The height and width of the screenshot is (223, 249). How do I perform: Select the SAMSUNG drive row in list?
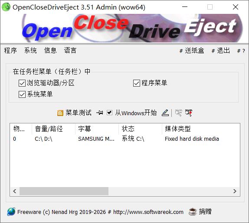coord(124,139)
